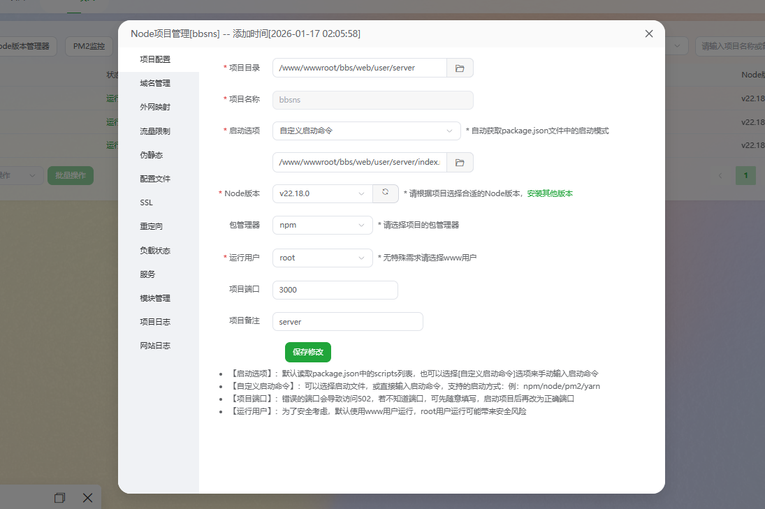The height and width of the screenshot is (509, 765).
Task: Open the 伪静态 settings tab
Action: (x=151, y=155)
